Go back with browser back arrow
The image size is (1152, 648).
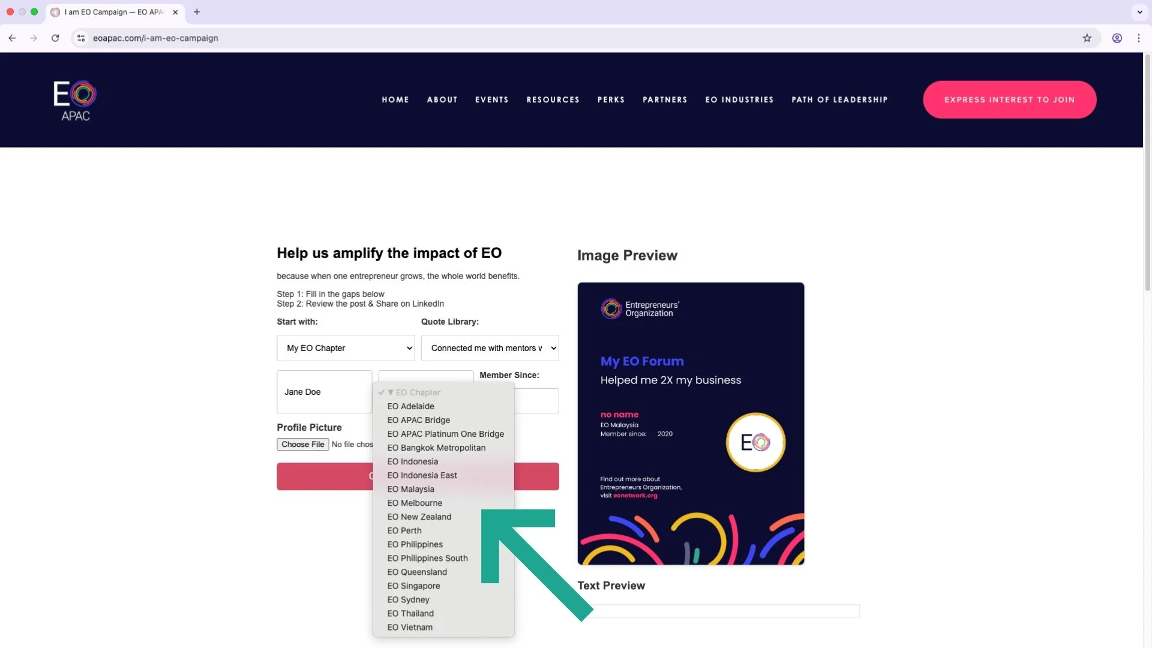click(x=12, y=38)
